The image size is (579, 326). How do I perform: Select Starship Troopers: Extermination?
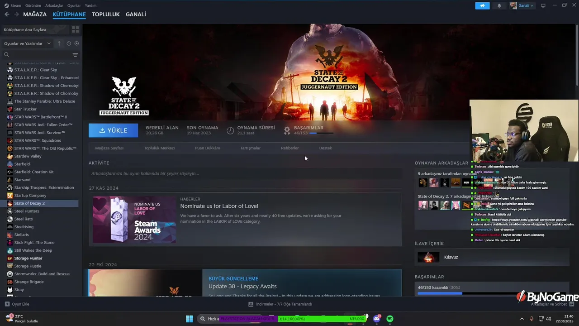point(43,187)
